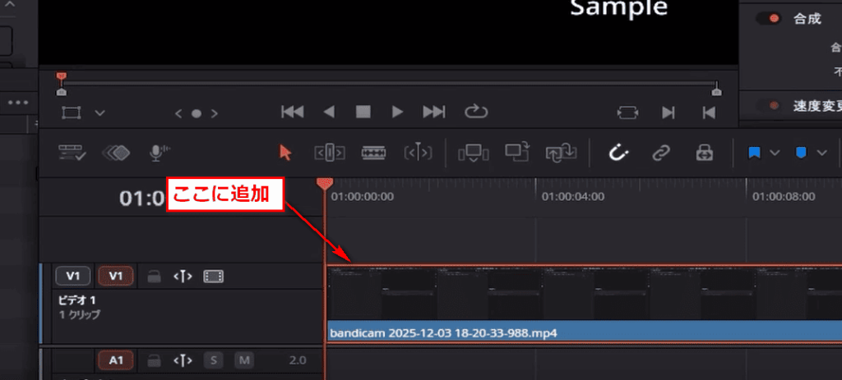Viewport: 842px width, 380px height.
Task: Click the Stop playback button
Action: 363,112
